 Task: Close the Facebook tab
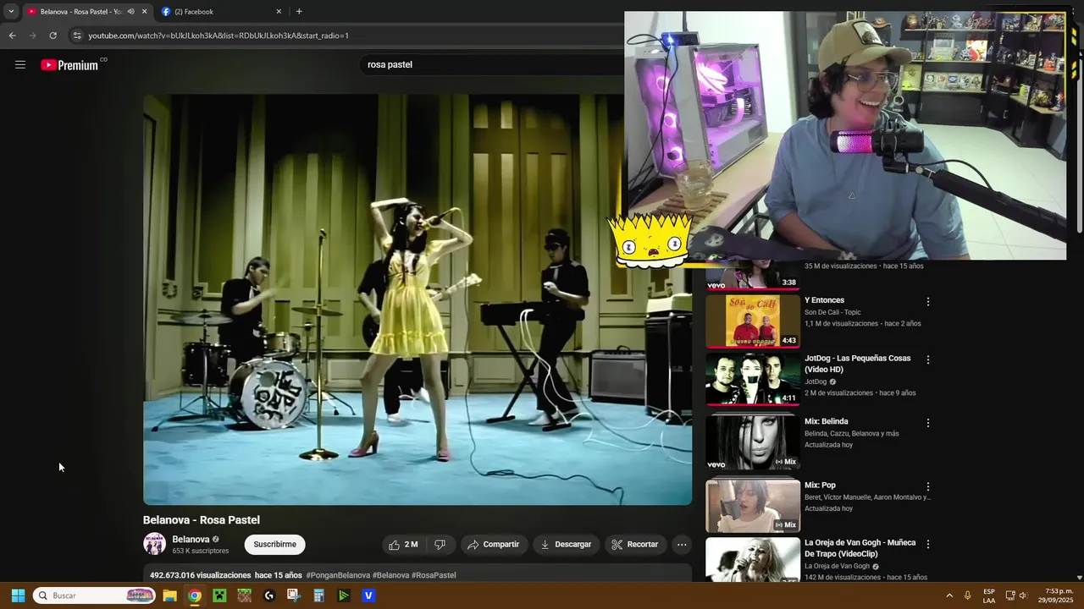(279, 12)
